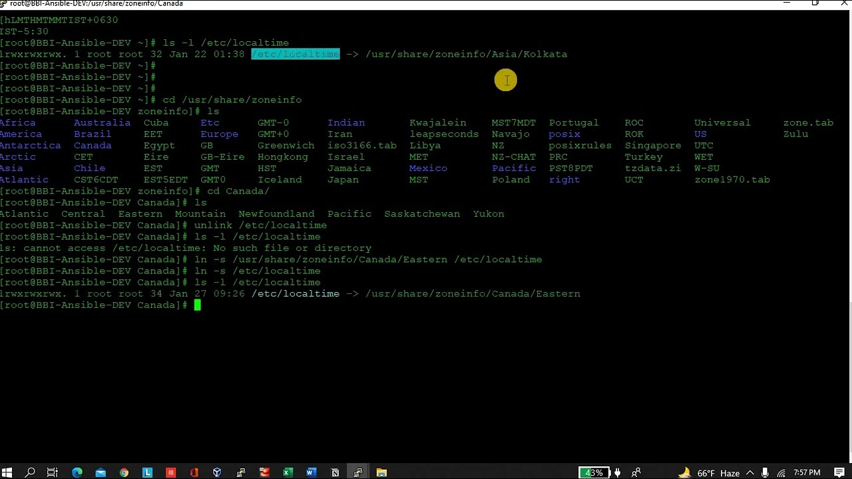Launch Microsoft Edge from the taskbar

click(77, 472)
